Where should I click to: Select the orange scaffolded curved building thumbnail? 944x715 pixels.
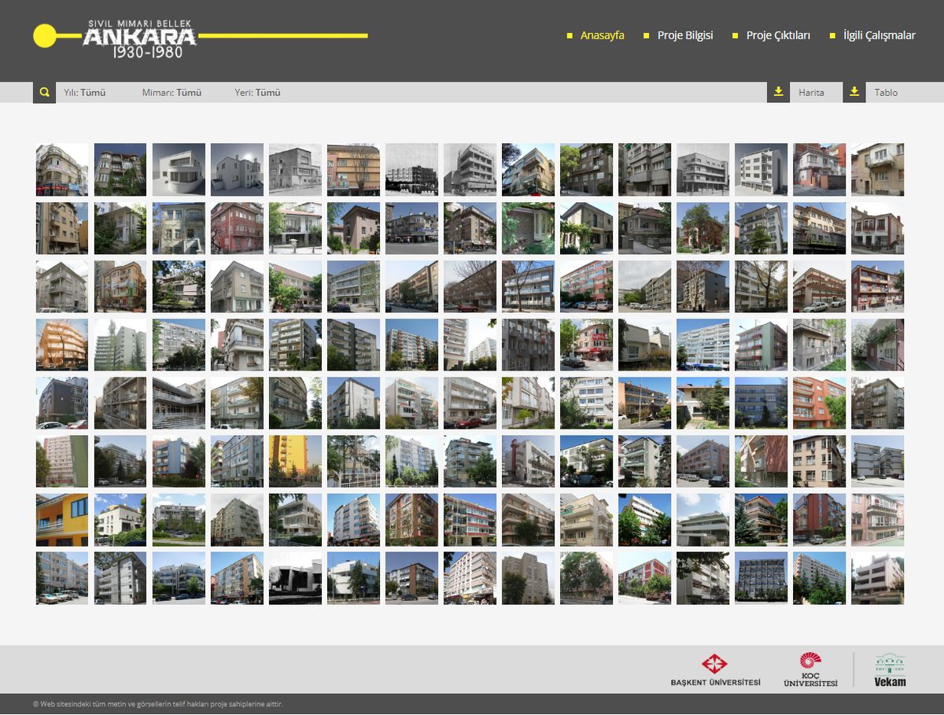pyautogui.click(x=62, y=345)
